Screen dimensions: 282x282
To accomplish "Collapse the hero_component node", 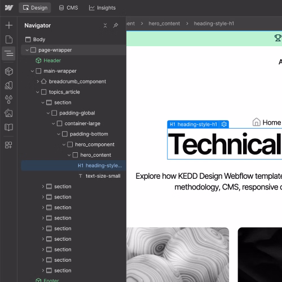I will pos(64,144).
